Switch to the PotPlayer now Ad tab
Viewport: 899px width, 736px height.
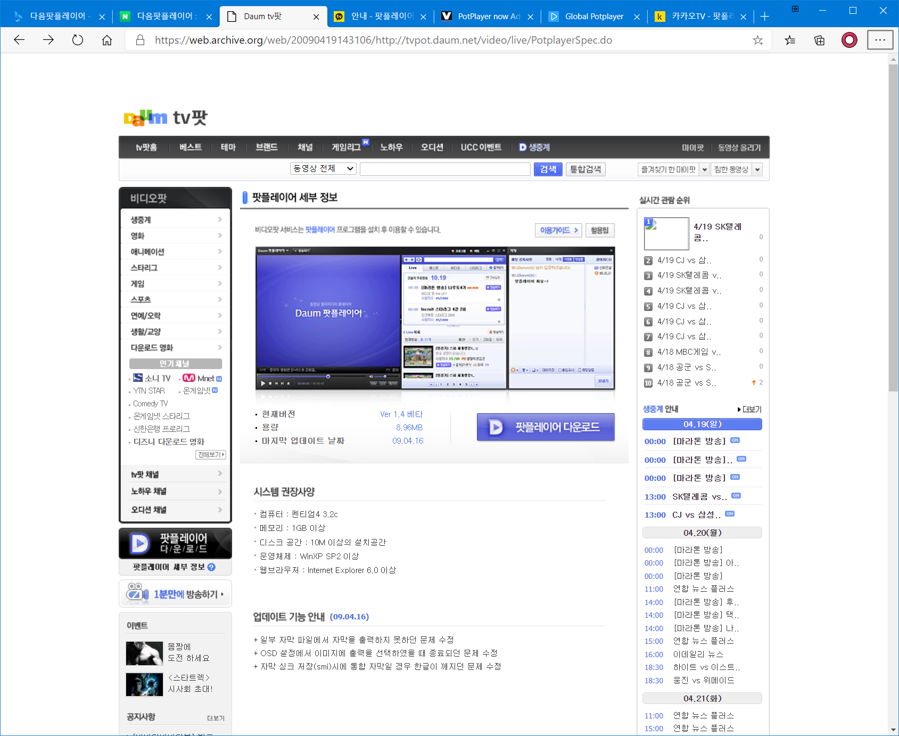coord(488,17)
